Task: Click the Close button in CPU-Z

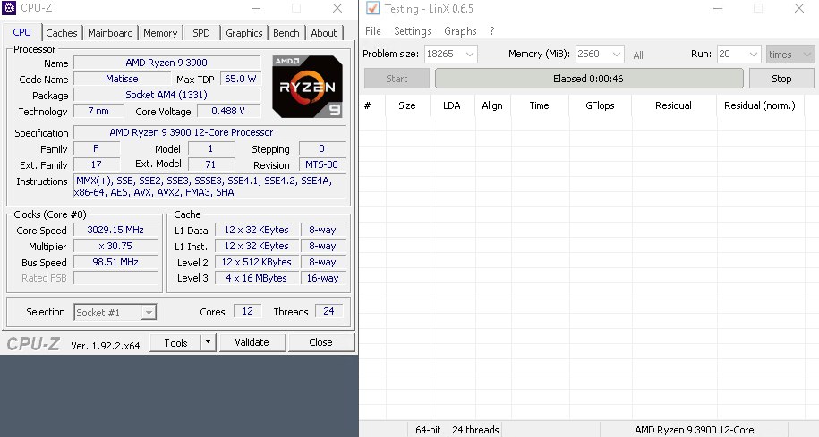Action: tap(320, 342)
